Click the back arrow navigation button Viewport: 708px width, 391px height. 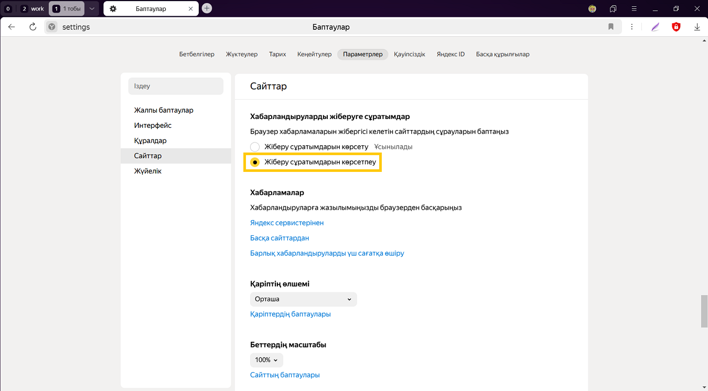click(12, 27)
